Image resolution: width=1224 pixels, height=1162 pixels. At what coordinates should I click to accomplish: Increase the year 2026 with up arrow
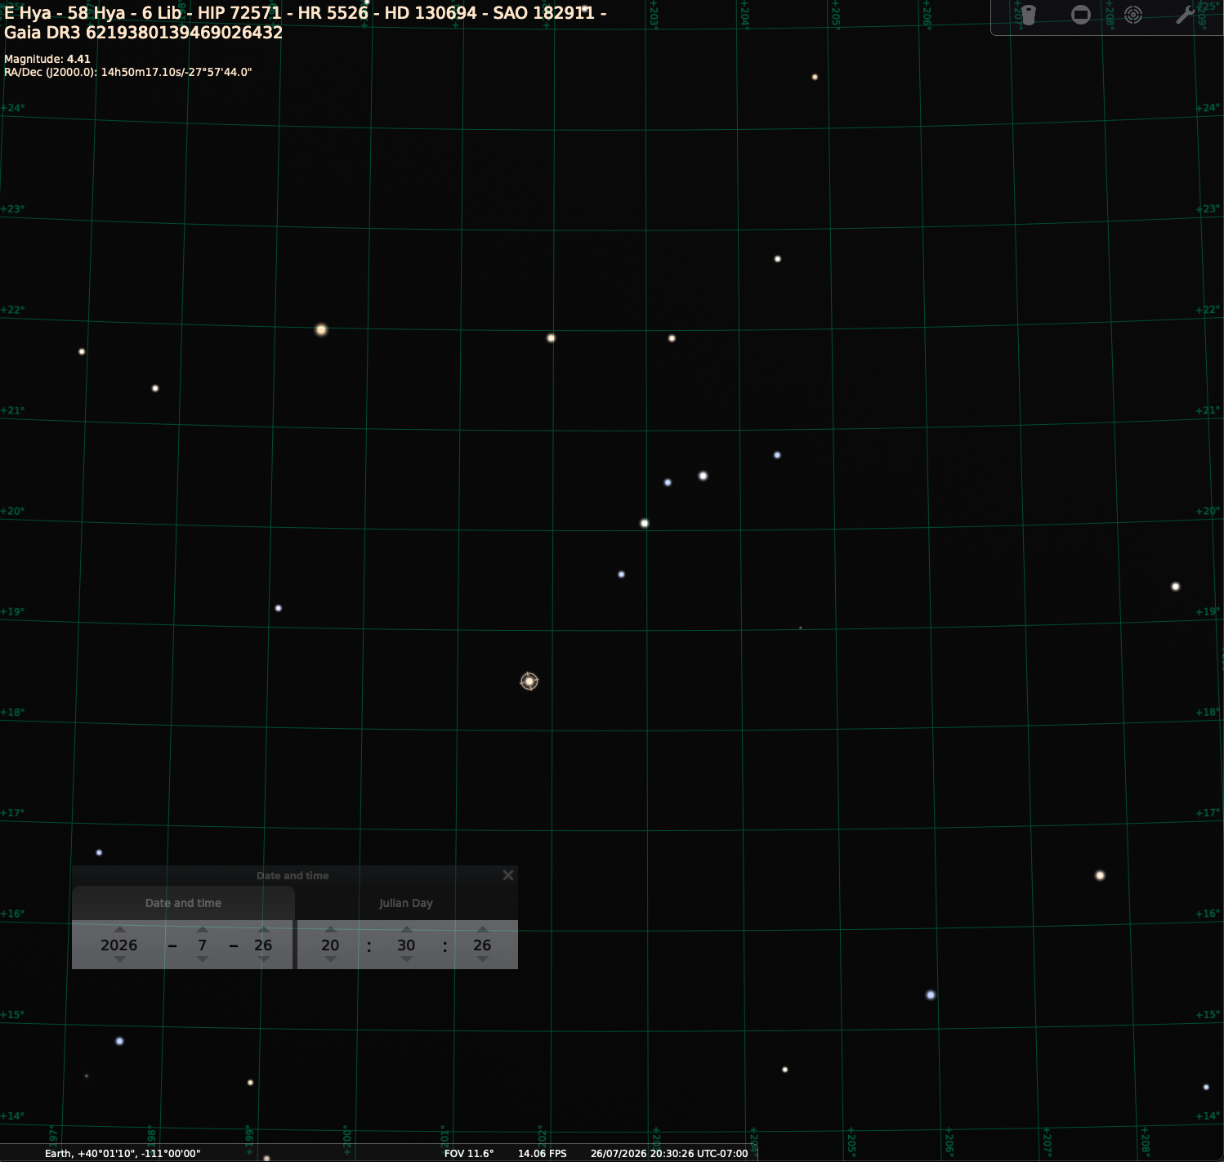click(x=120, y=929)
